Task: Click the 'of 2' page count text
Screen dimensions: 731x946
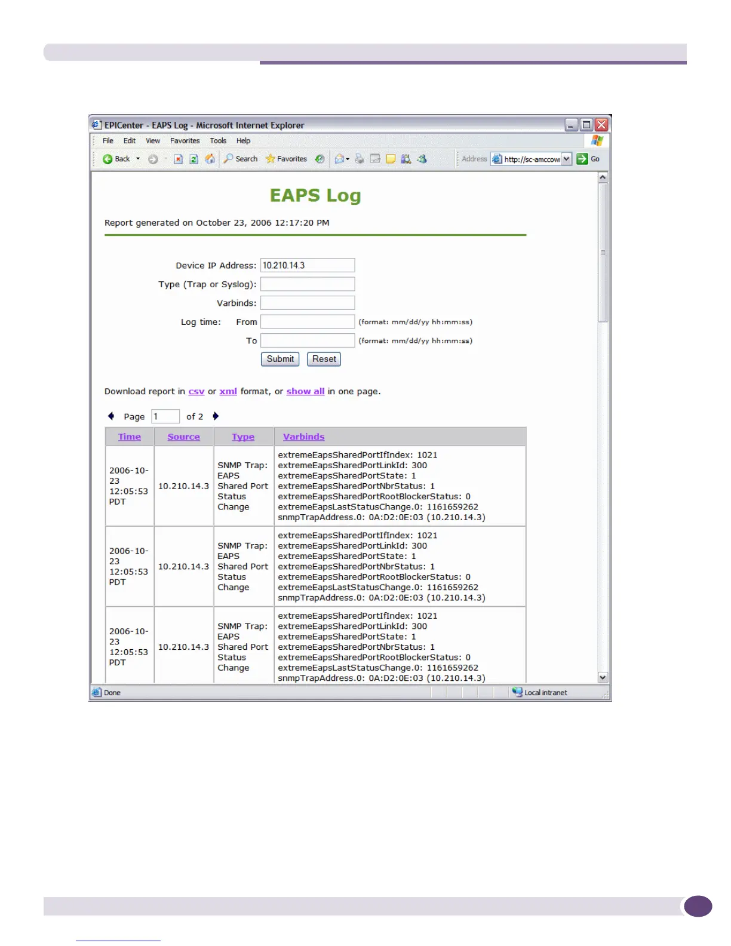Action: pos(195,416)
